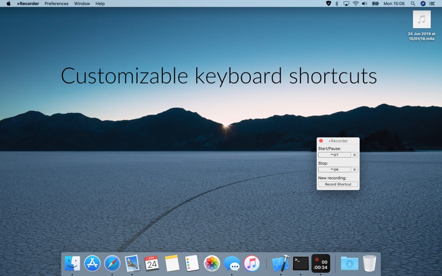The width and height of the screenshot is (442, 276).
Task: Click the Stop shortcut field
Action: (335, 169)
